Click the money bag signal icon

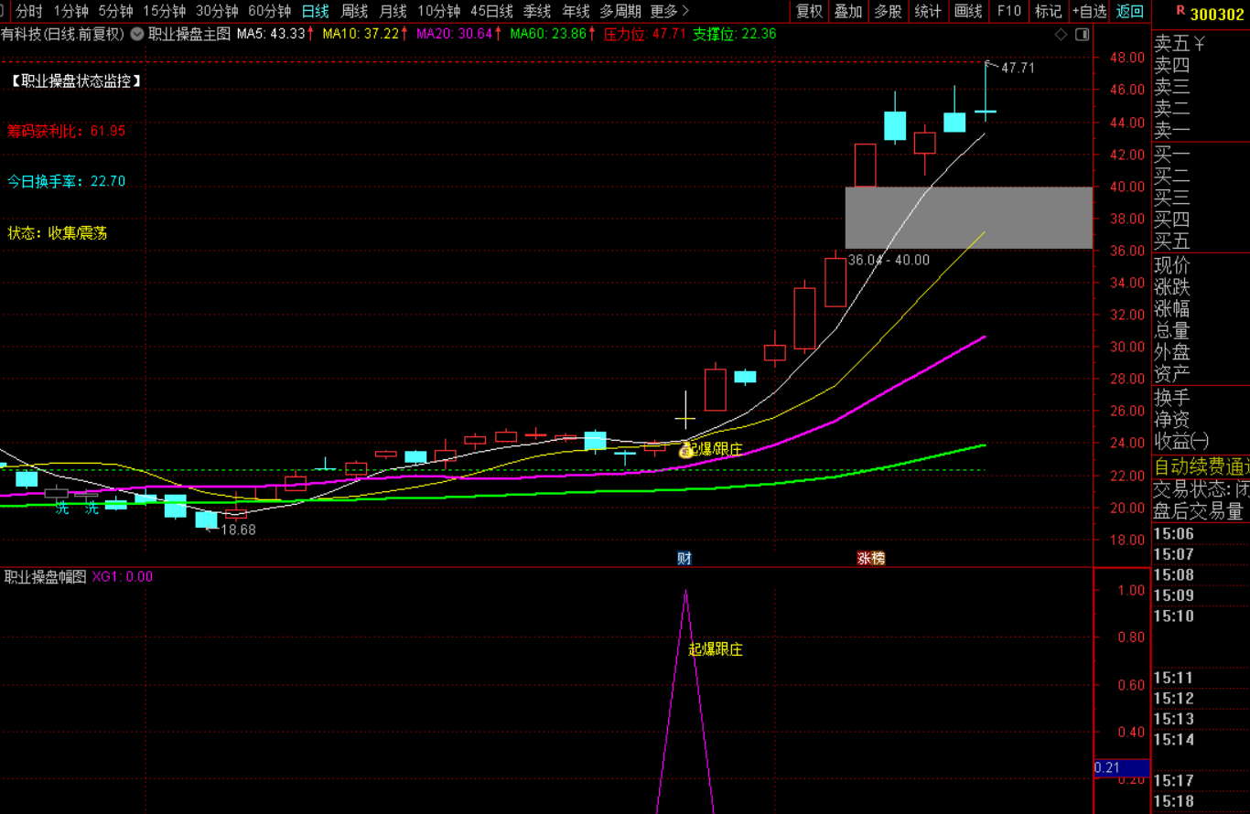(x=684, y=449)
